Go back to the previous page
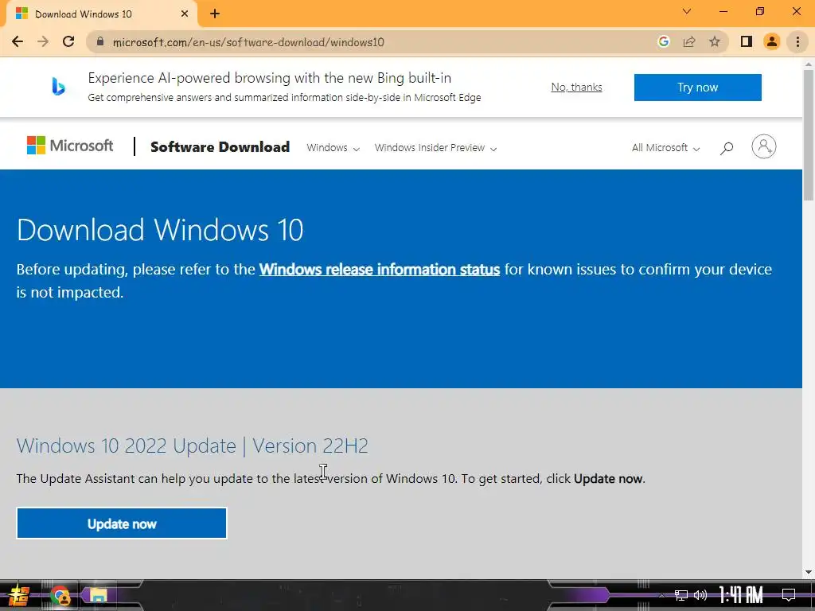The width and height of the screenshot is (815, 611). pos(18,42)
